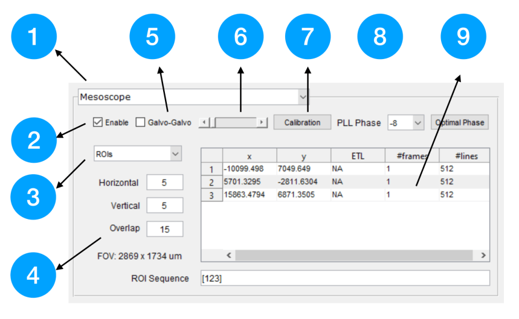Enable the Galvo-Galvo checkbox

[140, 122]
